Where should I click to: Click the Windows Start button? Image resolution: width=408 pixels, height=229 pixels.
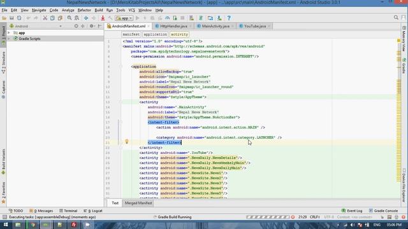tap(6, 225)
